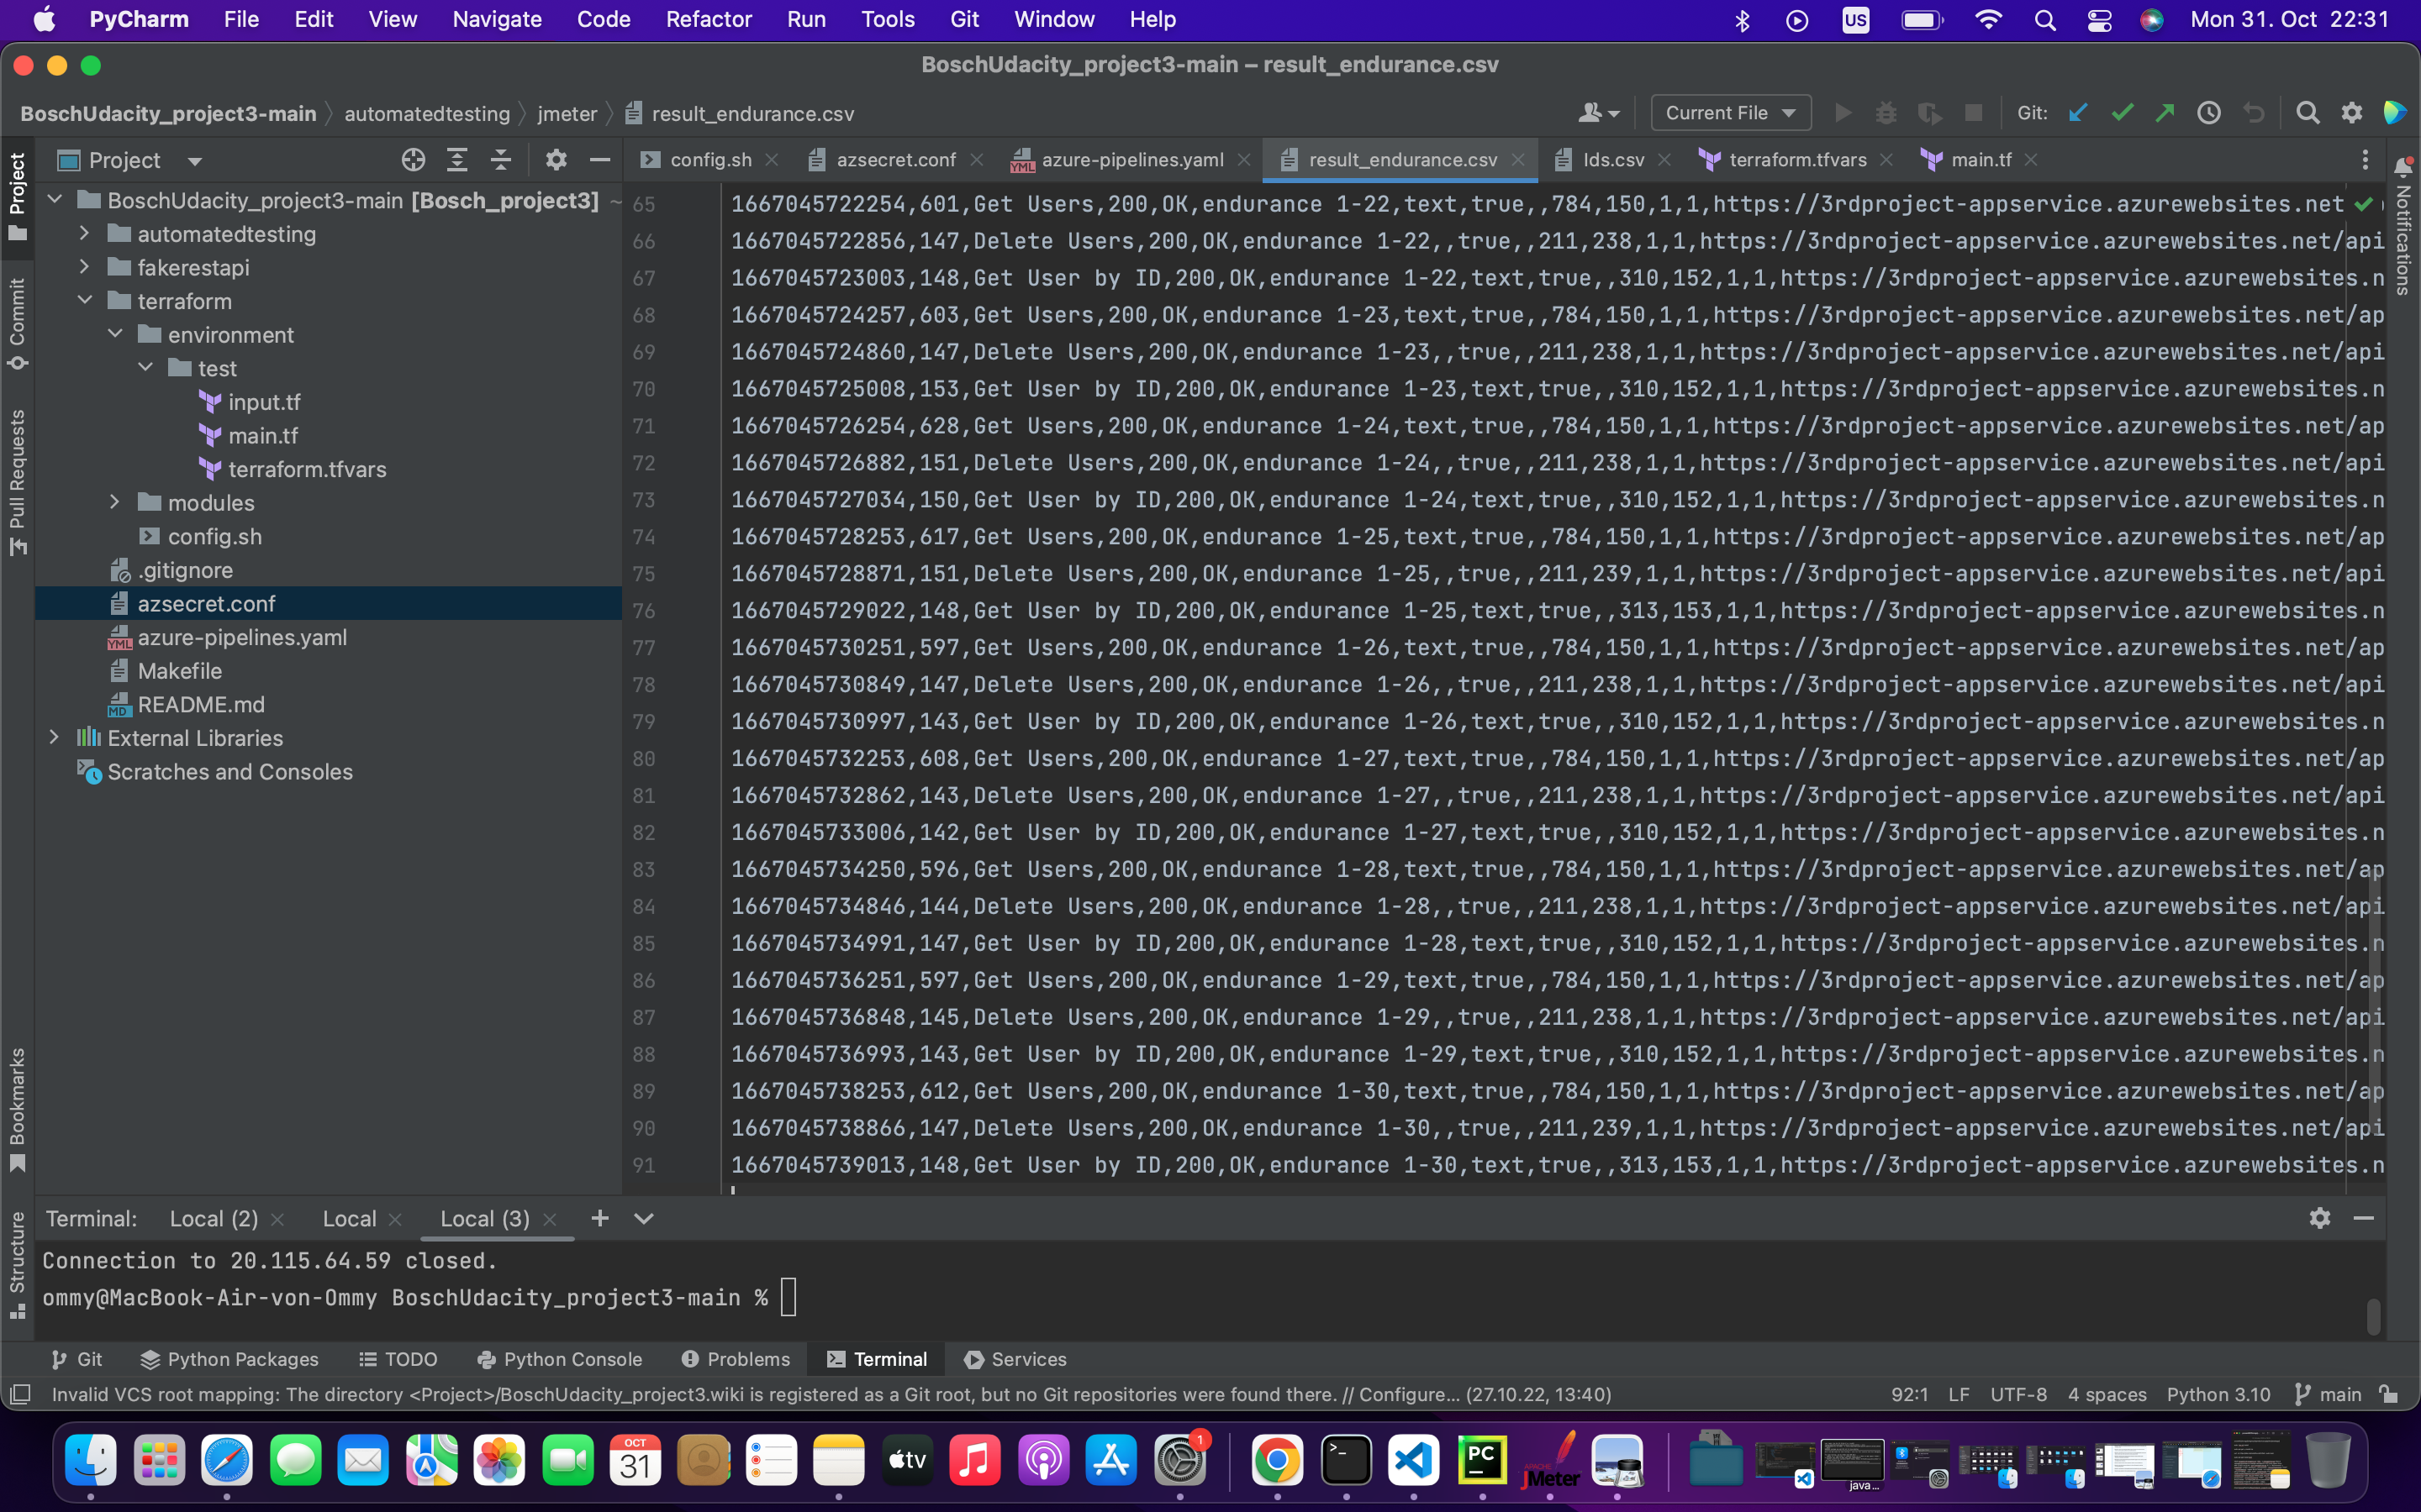Open the Refactor menu

pyautogui.click(x=709, y=19)
